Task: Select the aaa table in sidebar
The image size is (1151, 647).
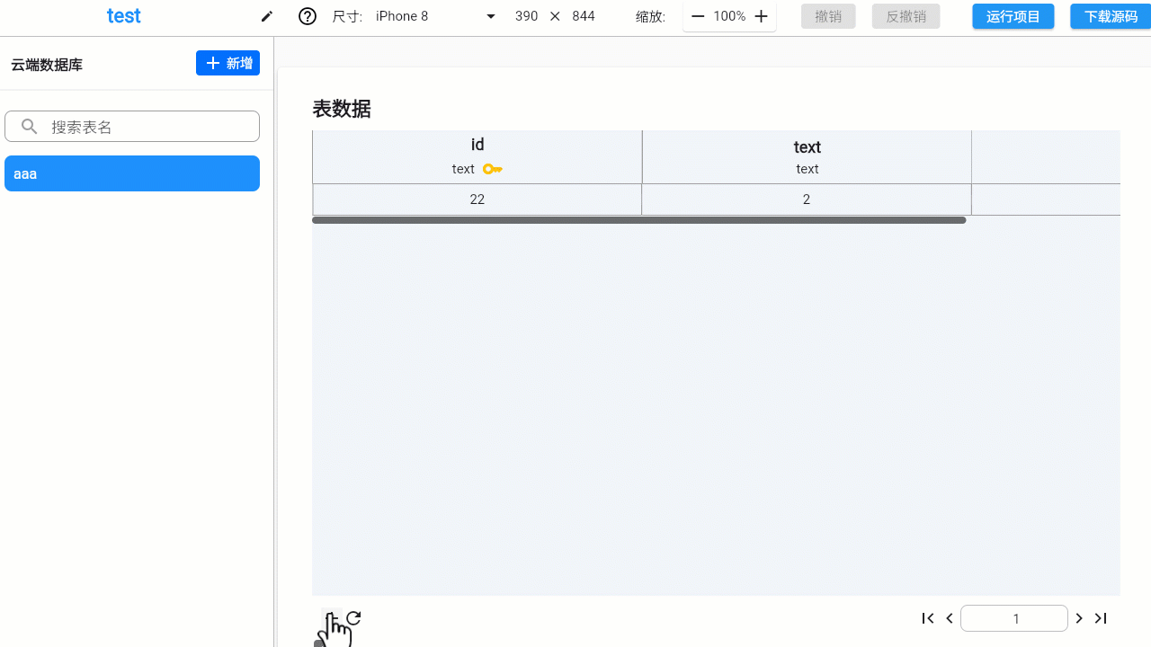Action: (x=132, y=173)
